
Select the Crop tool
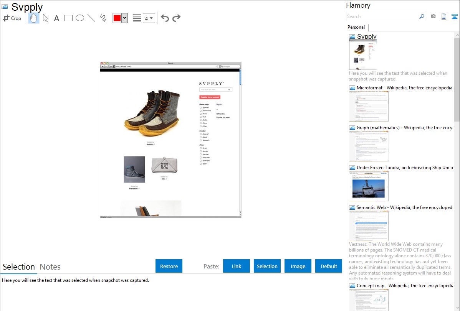tap(12, 18)
